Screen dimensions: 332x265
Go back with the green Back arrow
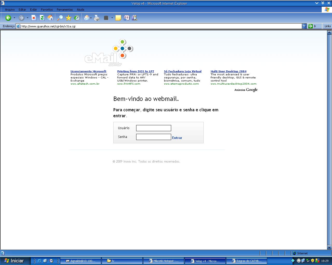[8, 18]
